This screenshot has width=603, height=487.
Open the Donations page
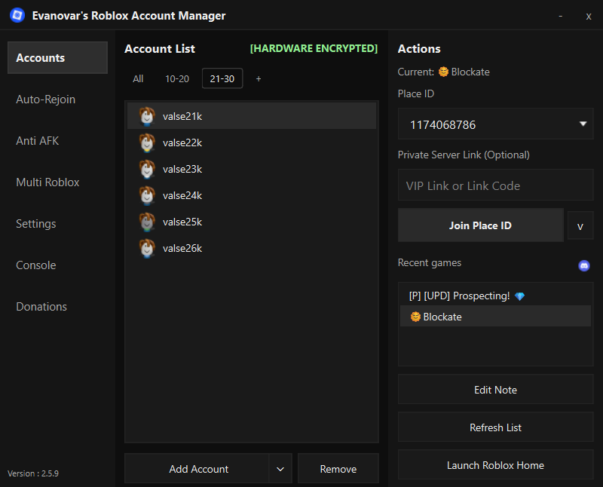41,307
